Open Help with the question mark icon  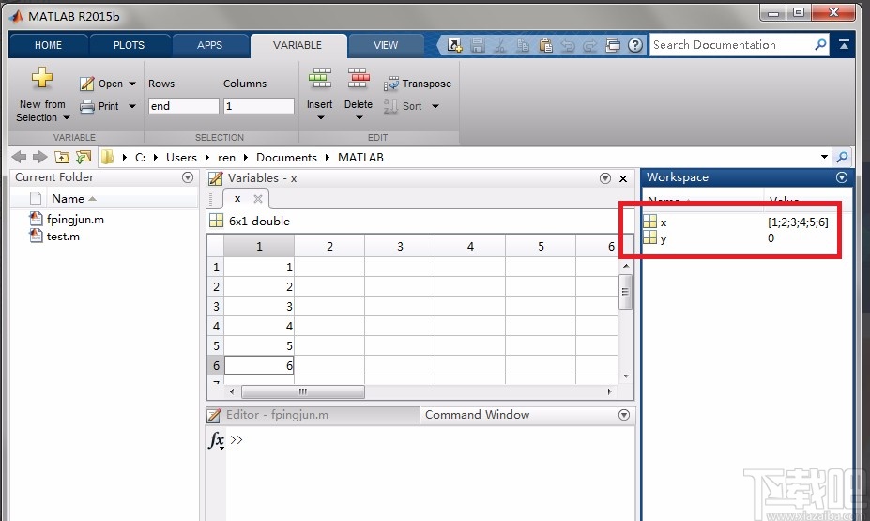pos(635,45)
